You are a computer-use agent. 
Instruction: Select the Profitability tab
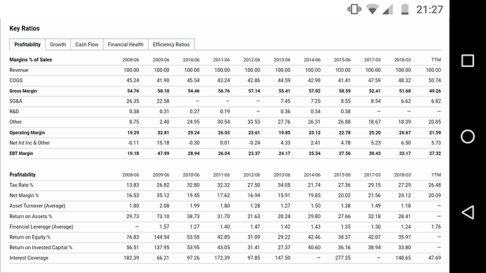click(x=27, y=44)
